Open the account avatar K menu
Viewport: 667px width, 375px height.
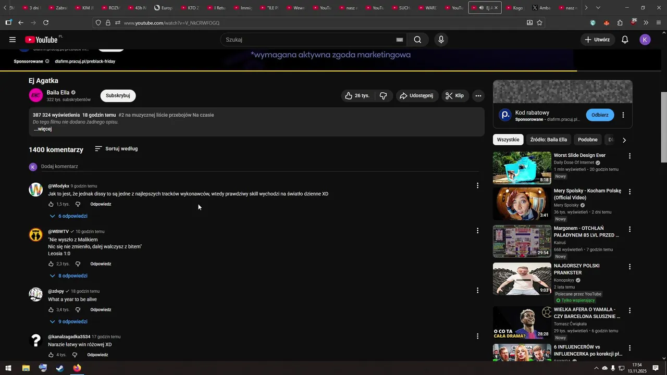[x=645, y=40]
